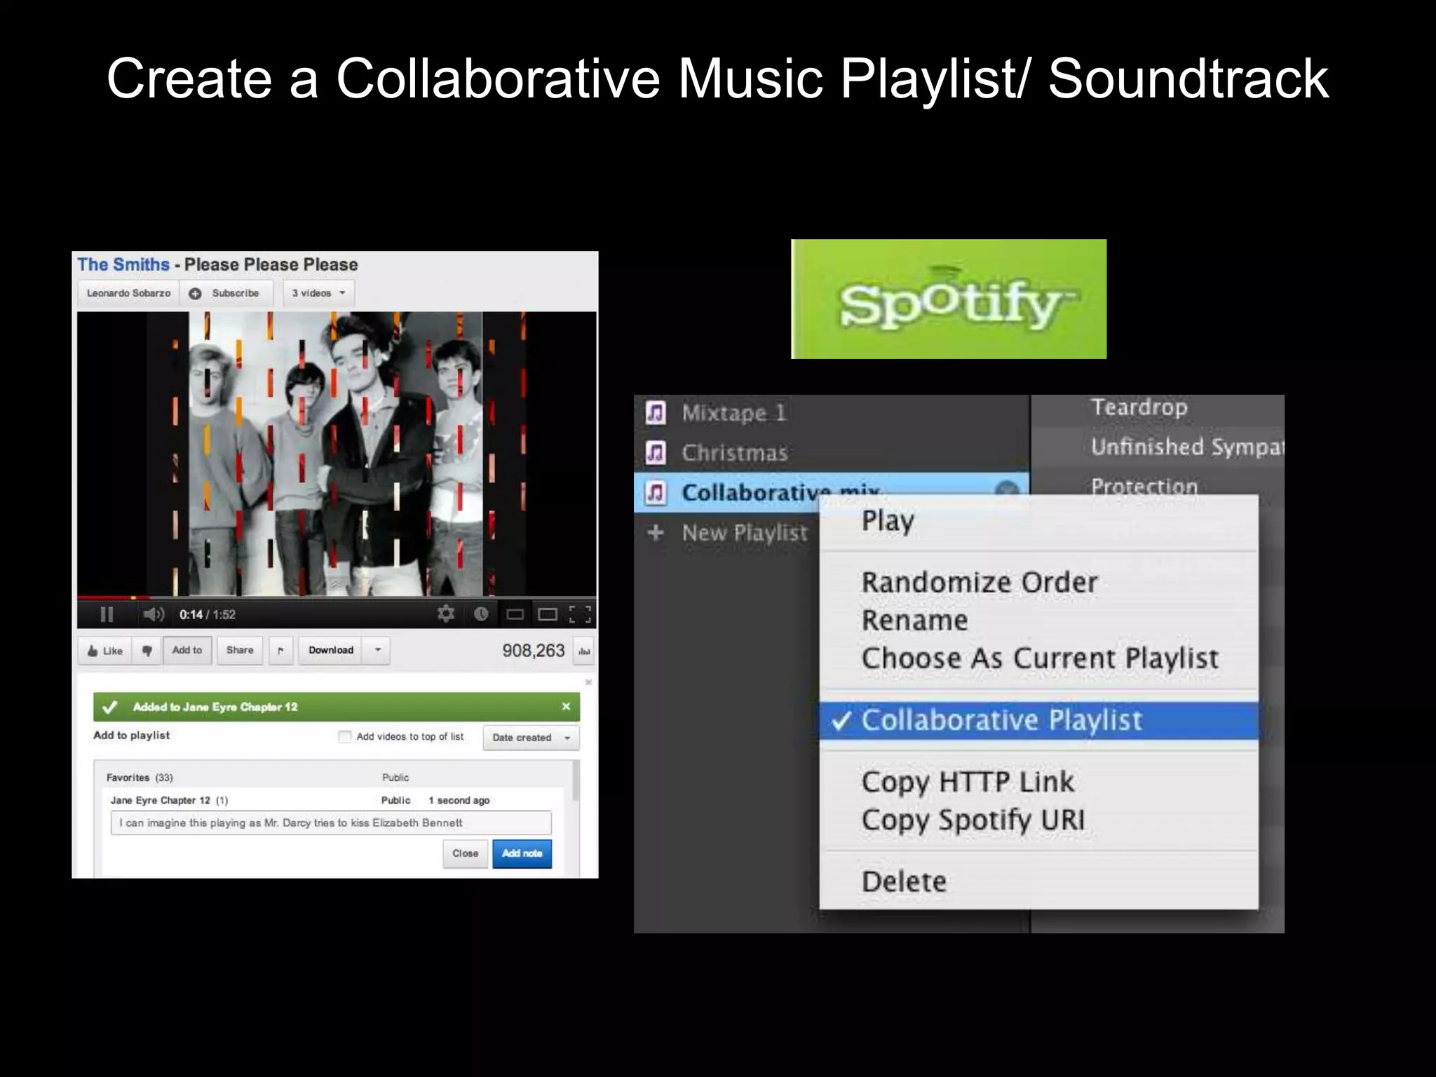This screenshot has width=1436, height=1077.
Task: Choose Randomize Order in context menu
Action: [1038, 582]
